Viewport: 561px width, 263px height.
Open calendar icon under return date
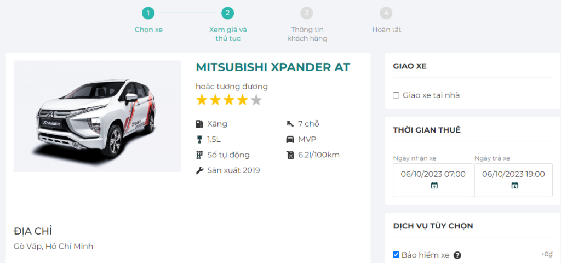click(x=514, y=186)
